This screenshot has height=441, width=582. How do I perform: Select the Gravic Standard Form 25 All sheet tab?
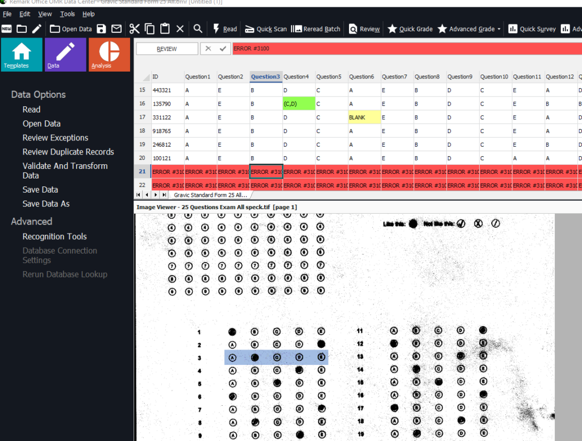210,195
